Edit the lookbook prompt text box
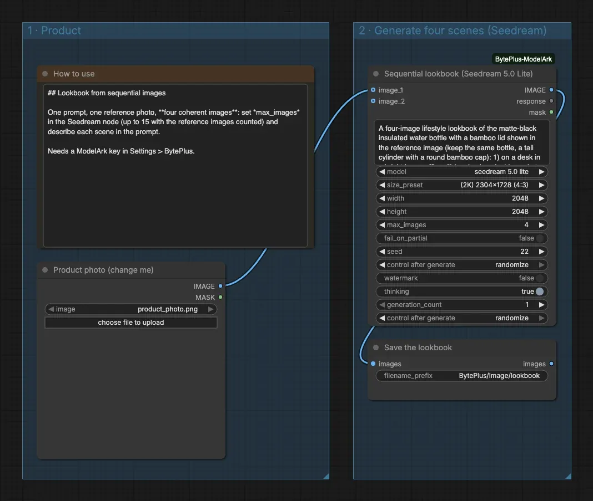The width and height of the screenshot is (593, 501). pos(462,143)
